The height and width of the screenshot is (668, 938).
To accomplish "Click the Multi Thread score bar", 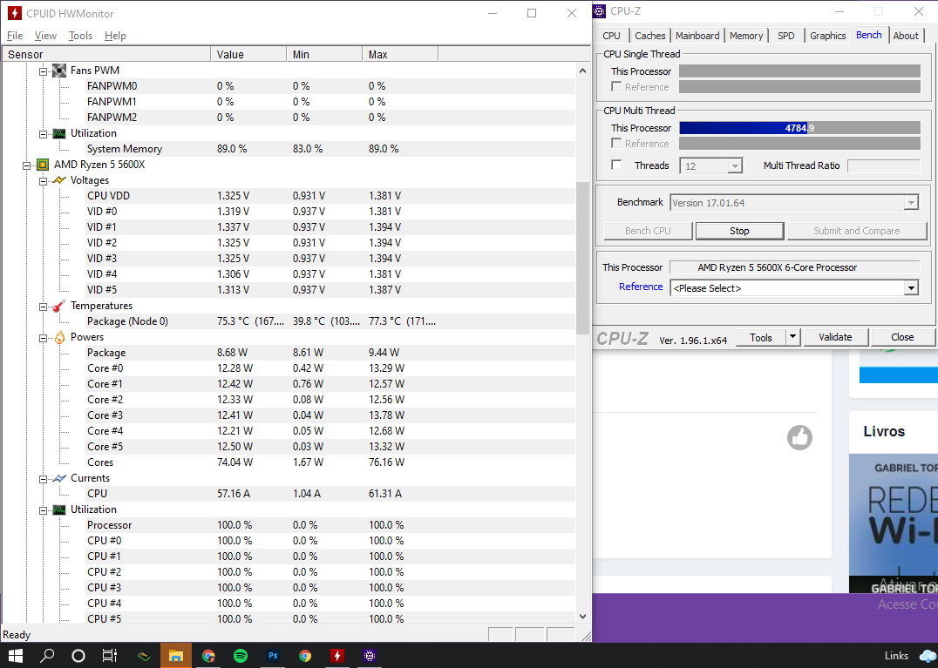I will pos(799,128).
